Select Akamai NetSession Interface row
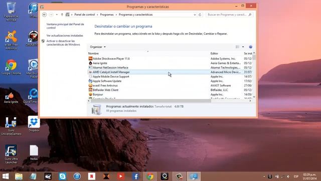Screen dimensions: 321x181 170,67
